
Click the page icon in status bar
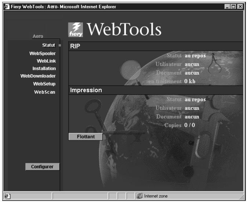(x=7, y=196)
